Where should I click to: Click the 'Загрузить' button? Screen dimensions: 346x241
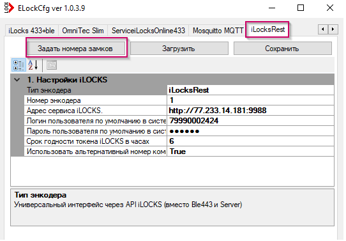179,49
